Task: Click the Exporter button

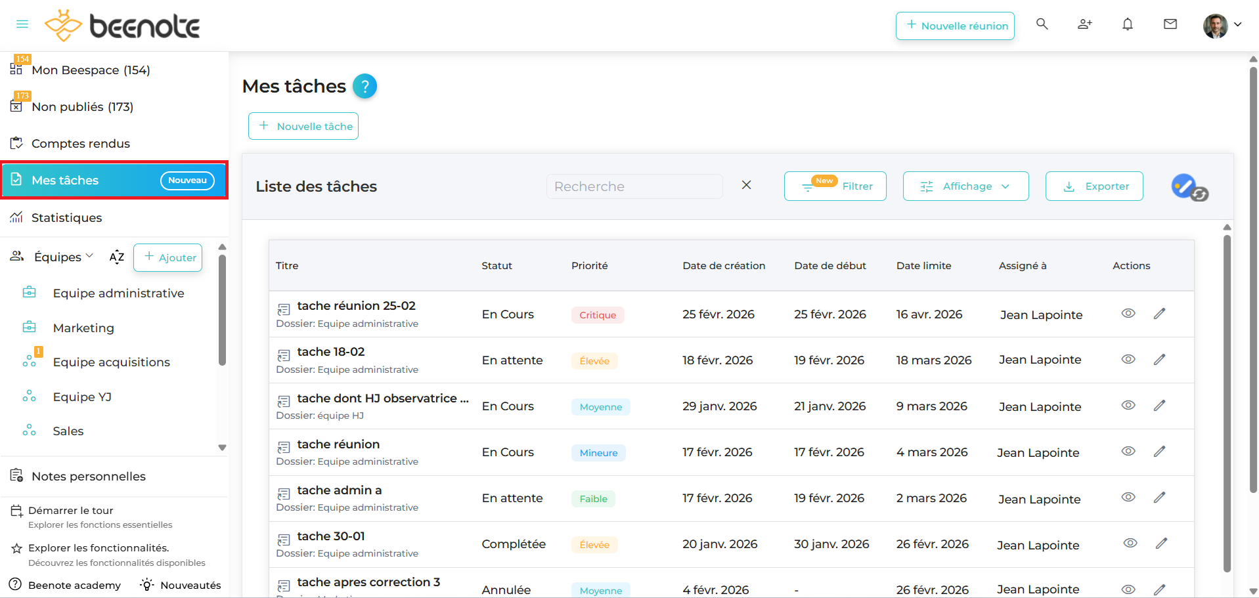Action: coord(1093,186)
